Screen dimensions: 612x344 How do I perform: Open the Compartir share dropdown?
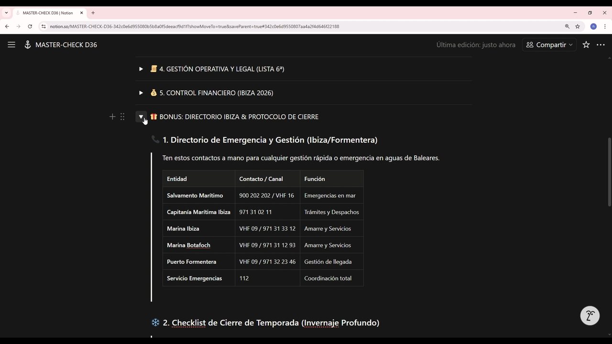click(x=549, y=44)
